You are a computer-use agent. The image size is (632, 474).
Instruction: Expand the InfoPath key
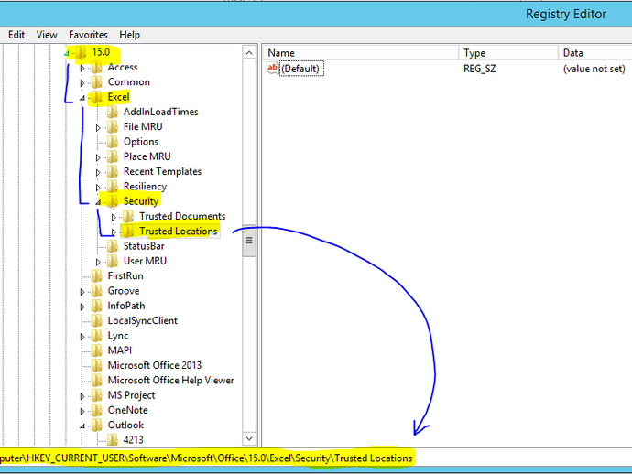pyautogui.click(x=82, y=307)
